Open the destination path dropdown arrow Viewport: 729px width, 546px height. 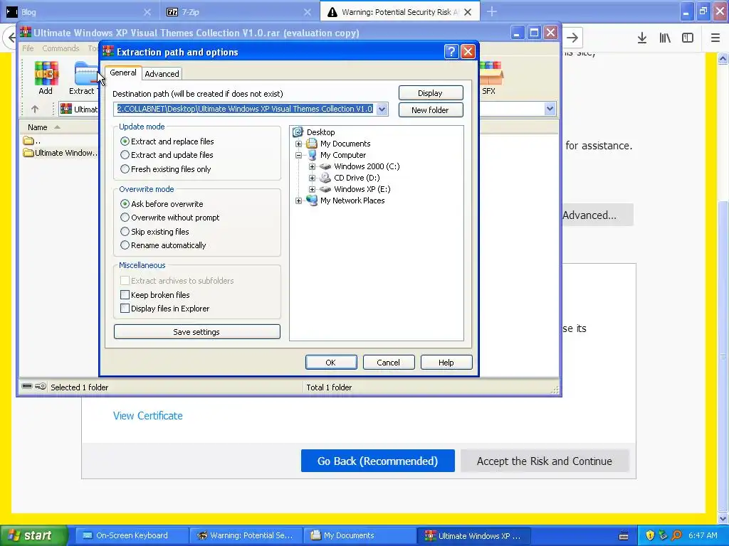point(382,109)
